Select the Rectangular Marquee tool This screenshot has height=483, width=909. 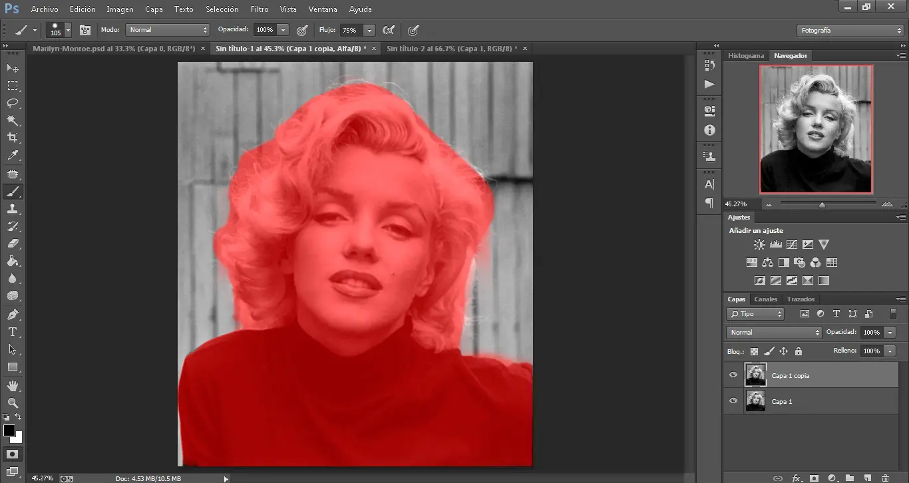pos(13,86)
